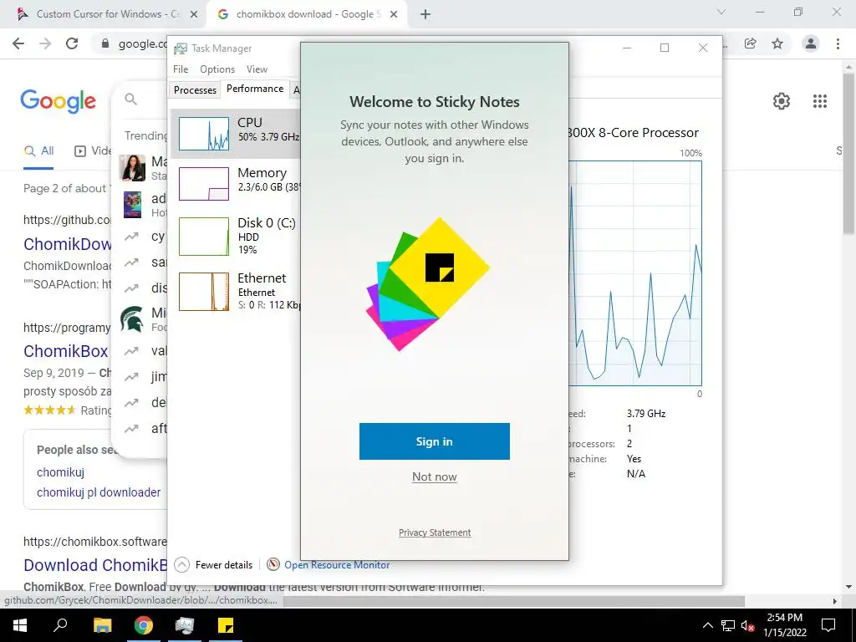Screen dimensions: 856x642
Task: Open Windows Start menu
Action: pos(20,624)
